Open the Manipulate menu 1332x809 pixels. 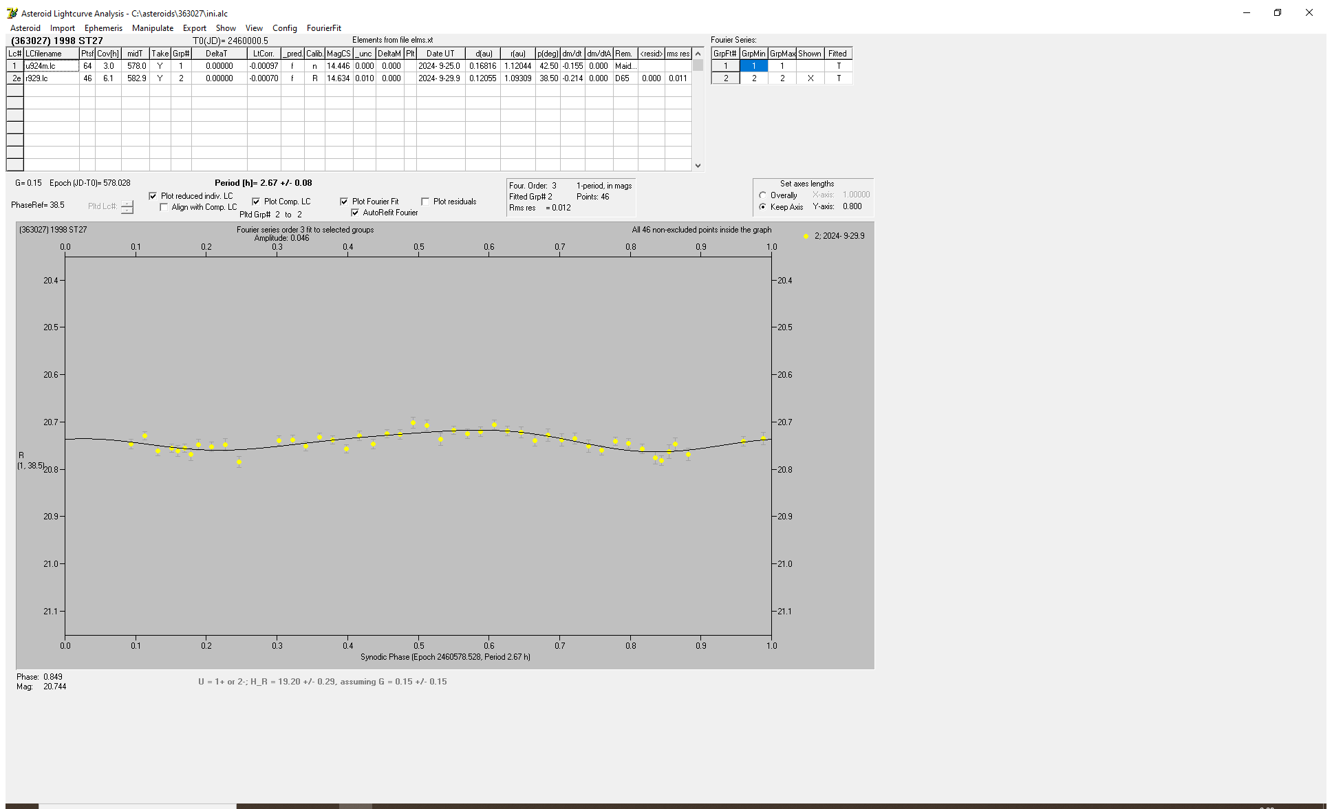(x=153, y=28)
